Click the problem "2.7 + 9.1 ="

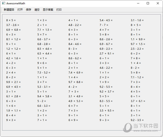pyautogui.click(x=107, y=53)
